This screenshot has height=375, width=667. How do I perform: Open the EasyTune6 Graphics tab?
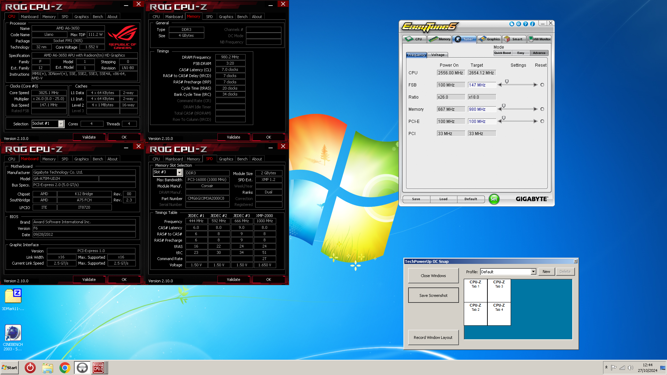pyautogui.click(x=489, y=39)
